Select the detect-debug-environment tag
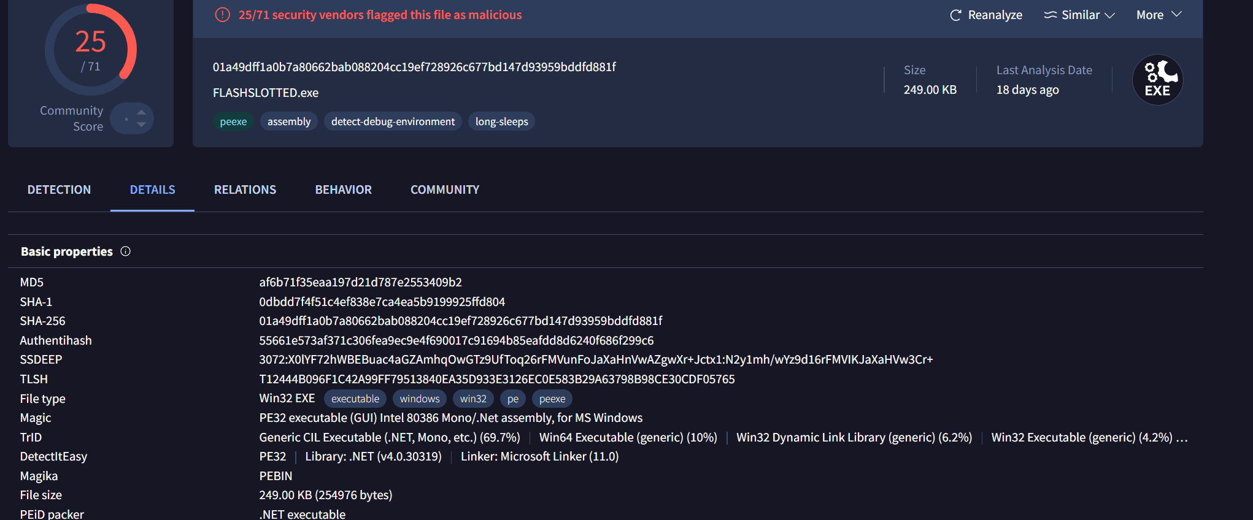Image resolution: width=1253 pixels, height=520 pixels. 393,121
